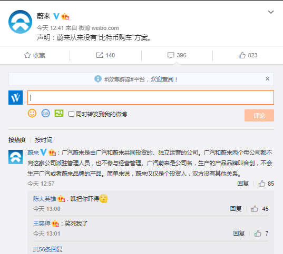Click the blue V verification badge beside the post's 蔚来 name
The image size is (283, 254).
click(x=56, y=16)
